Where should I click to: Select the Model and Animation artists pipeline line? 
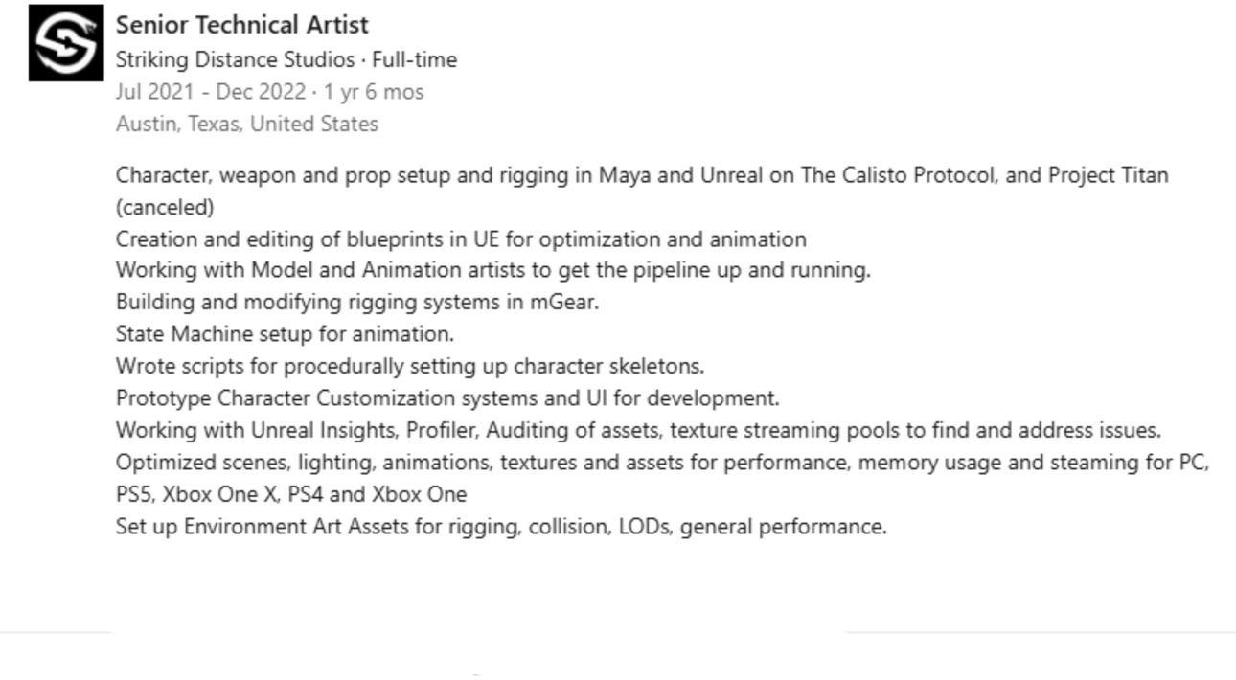tap(492, 270)
